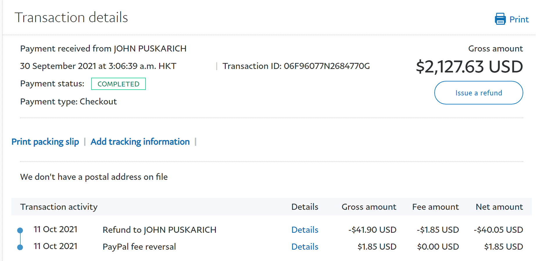Viewport: 536px width, 261px height.
Task: Click the COMPLETED payment status badge
Action: coord(118,84)
